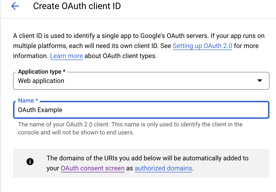276x192 pixels.
Task: Visit the authorized domains link
Action: pos(163,168)
